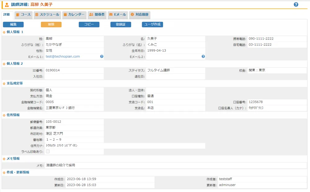
Task: Click the help icon next to Eメール2
Action: tap(203, 56)
